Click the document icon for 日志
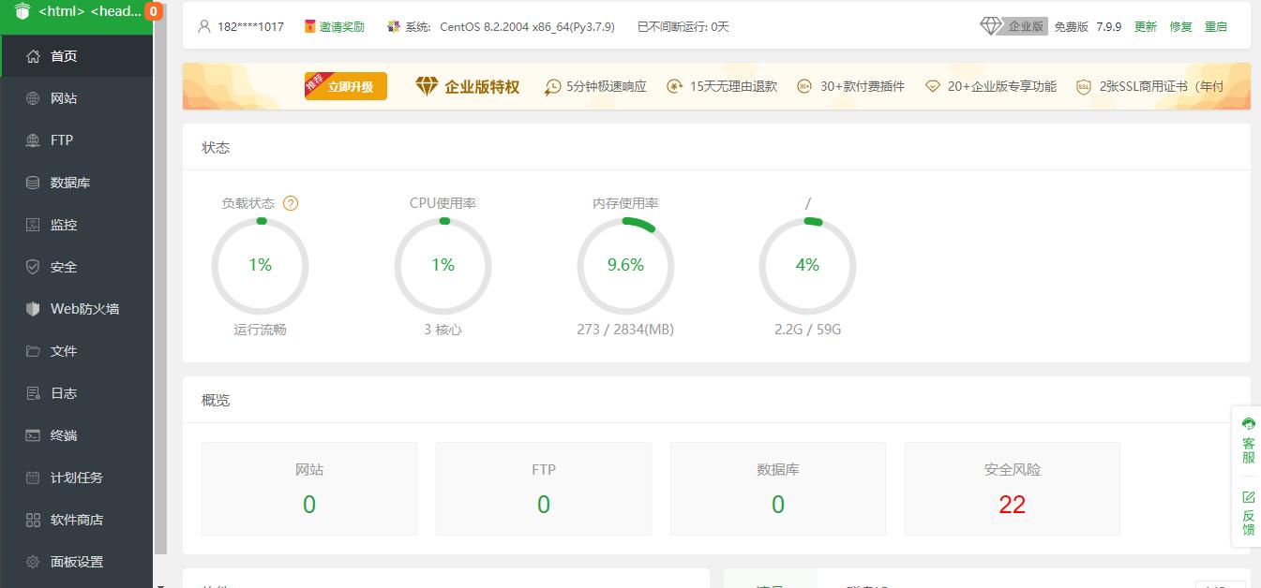The height and width of the screenshot is (588, 1261). (x=33, y=393)
